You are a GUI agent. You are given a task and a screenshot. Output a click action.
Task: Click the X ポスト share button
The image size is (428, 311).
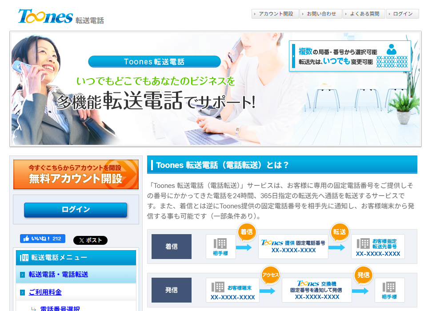(x=90, y=240)
